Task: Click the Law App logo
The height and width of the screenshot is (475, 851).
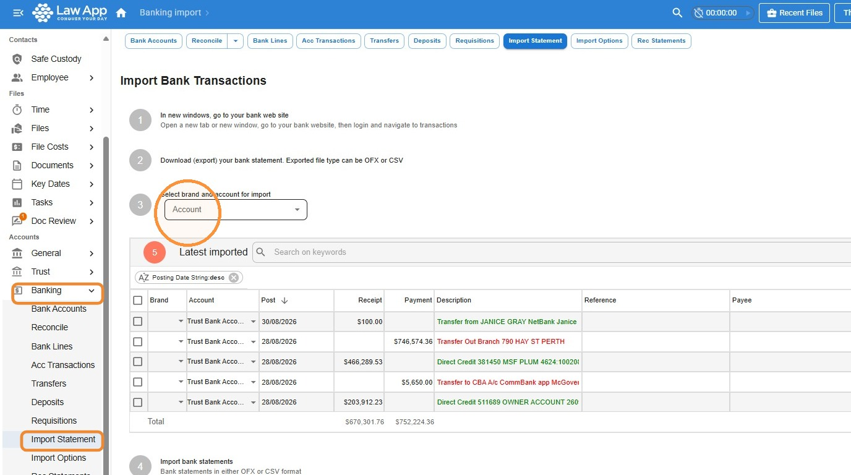Action: coord(69,12)
